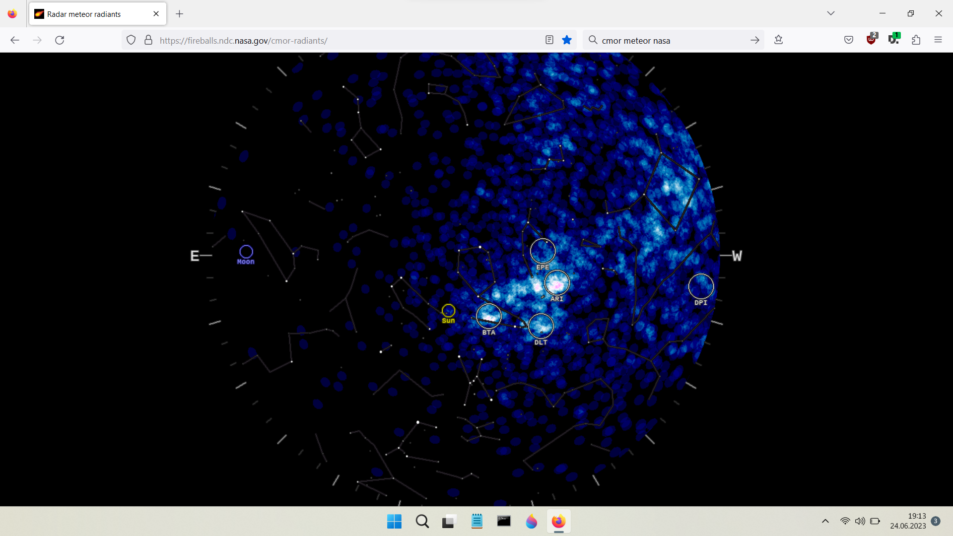Click the yellow Sun marker
The image size is (953, 536).
[448, 311]
